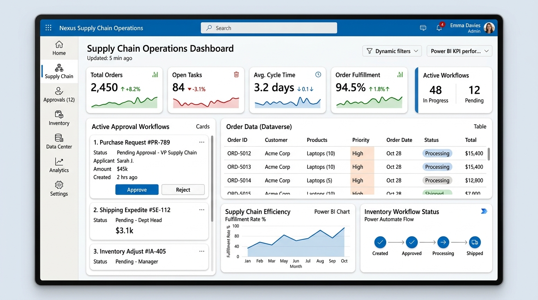Select the Processing workflow step circle
This screenshot has width=538, height=300.
click(x=443, y=242)
